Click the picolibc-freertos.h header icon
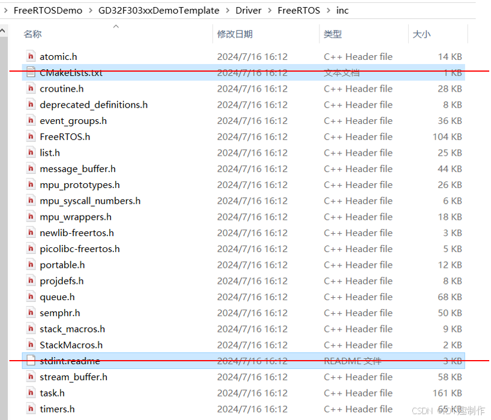Screen dimensions: 491x420 (x=31, y=248)
